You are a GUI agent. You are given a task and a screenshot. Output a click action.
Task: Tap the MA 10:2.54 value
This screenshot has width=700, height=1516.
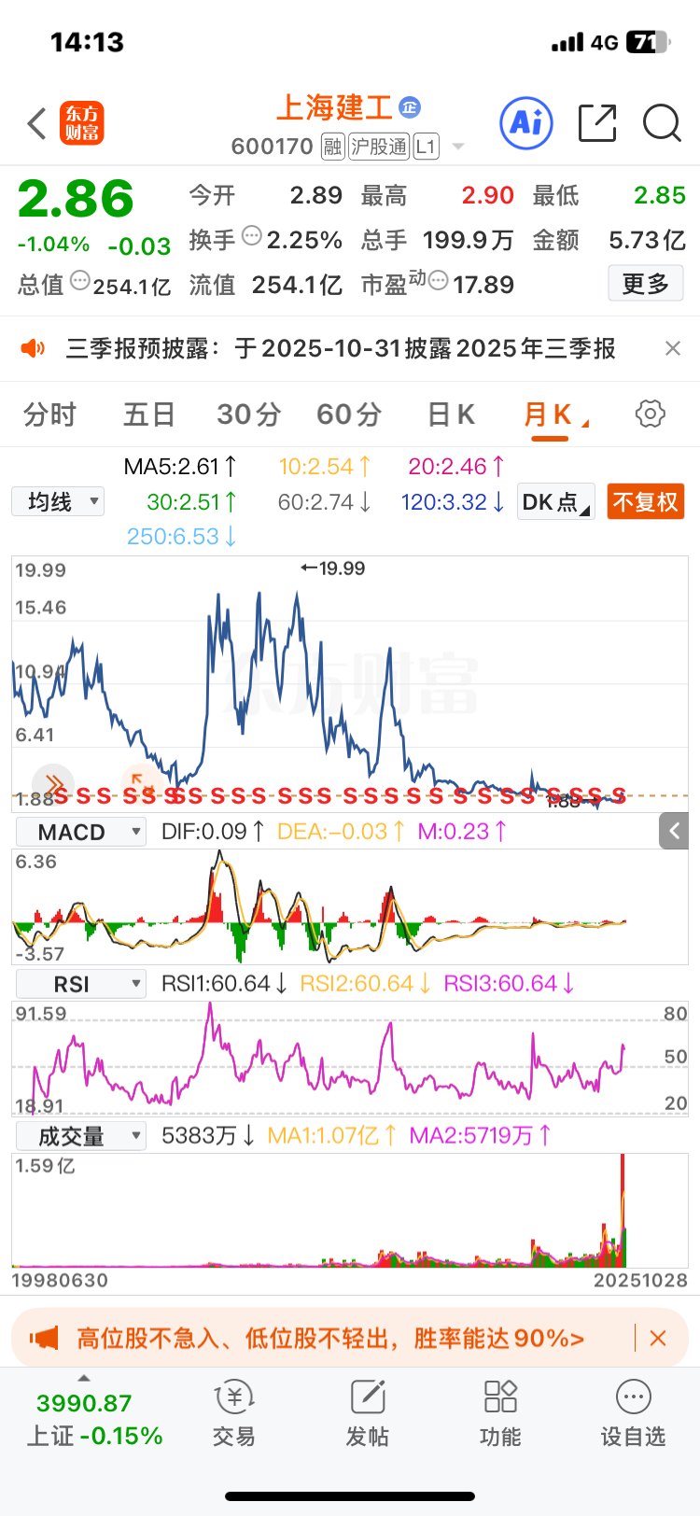(x=326, y=466)
